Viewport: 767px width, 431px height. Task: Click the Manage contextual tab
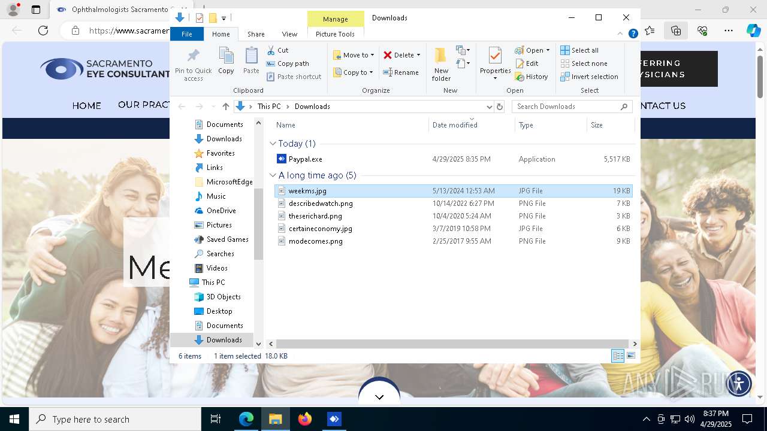(x=335, y=19)
